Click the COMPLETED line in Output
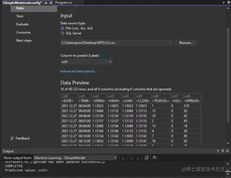This screenshot has width=231, height=178. (x=14, y=166)
